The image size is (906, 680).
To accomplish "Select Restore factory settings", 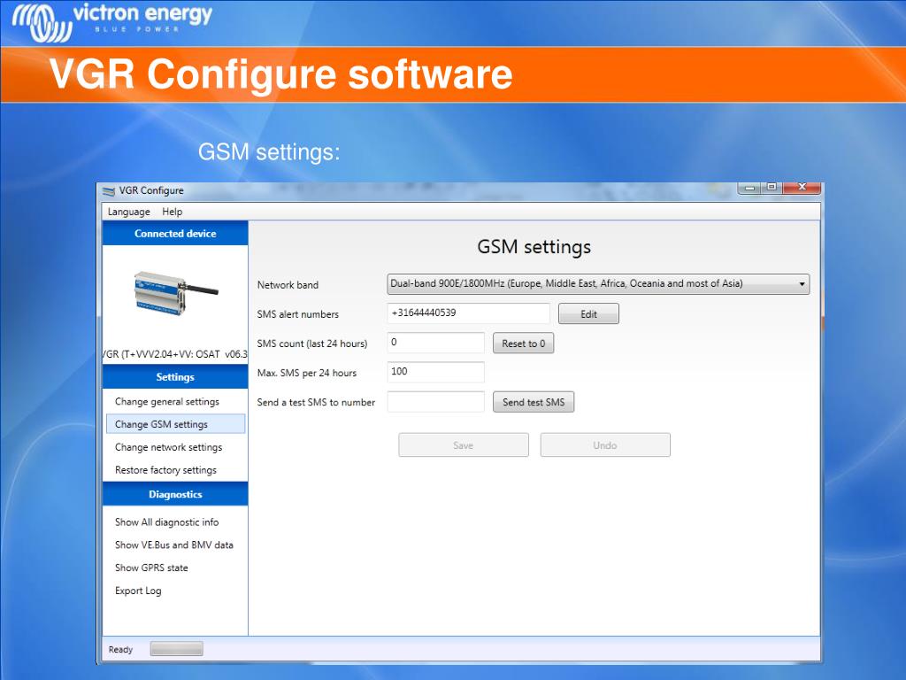I will tap(165, 470).
